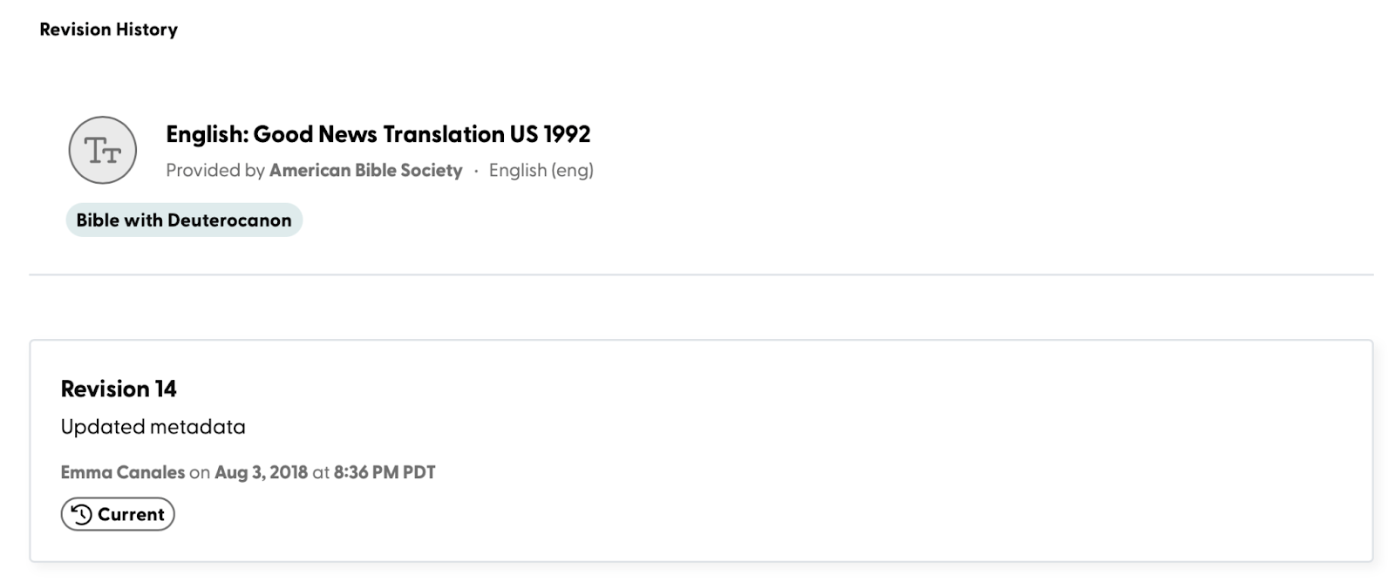The image size is (1395, 582).
Task: Click the word History in page heading
Action: (x=148, y=30)
